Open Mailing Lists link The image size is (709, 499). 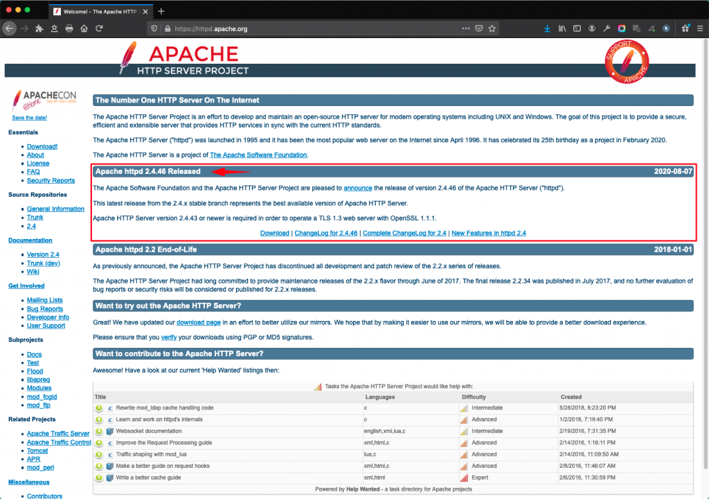tap(45, 300)
